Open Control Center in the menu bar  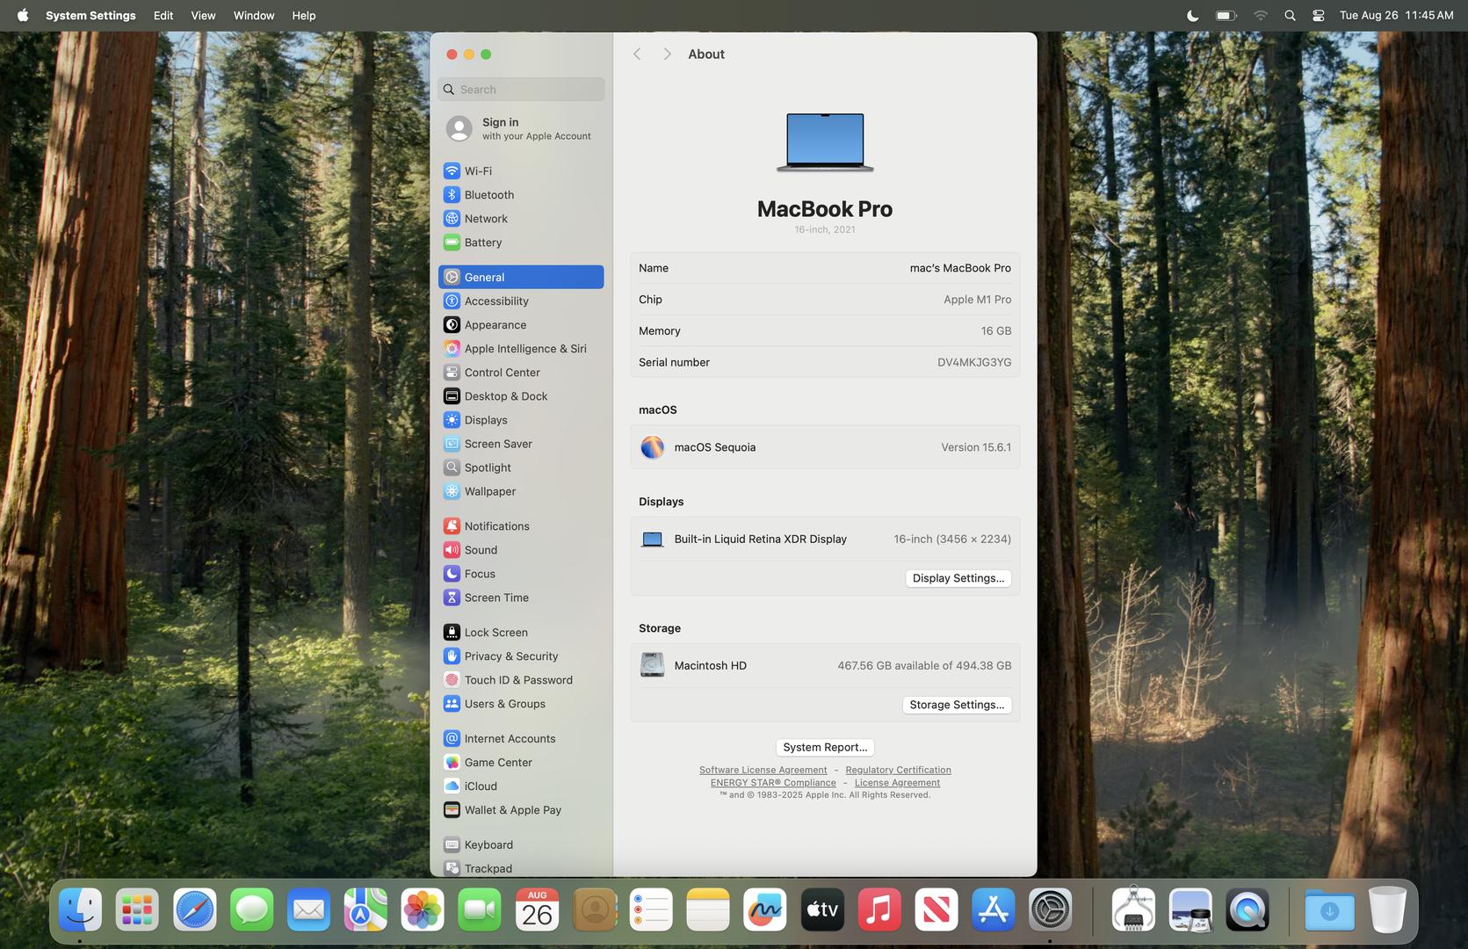(x=1318, y=15)
